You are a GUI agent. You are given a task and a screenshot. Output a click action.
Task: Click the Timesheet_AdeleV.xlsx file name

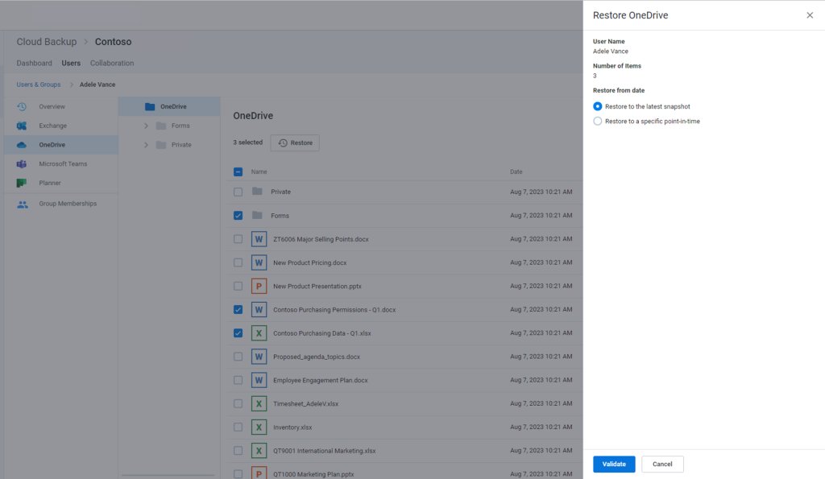(305, 404)
